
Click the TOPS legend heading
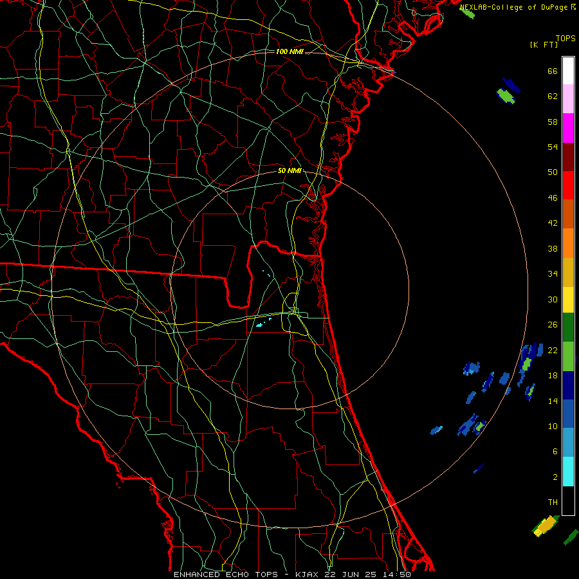(x=565, y=39)
